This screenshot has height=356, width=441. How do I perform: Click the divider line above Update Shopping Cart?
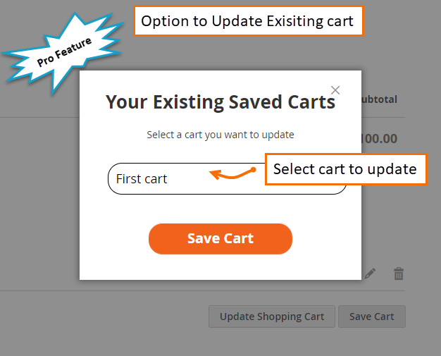coord(211,290)
